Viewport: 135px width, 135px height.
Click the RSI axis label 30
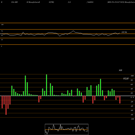(x=2, y=40)
